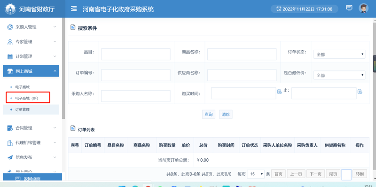
Task: Click the 合同管理 contract icon
Action: pyautogui.click(x=10, y=128)
